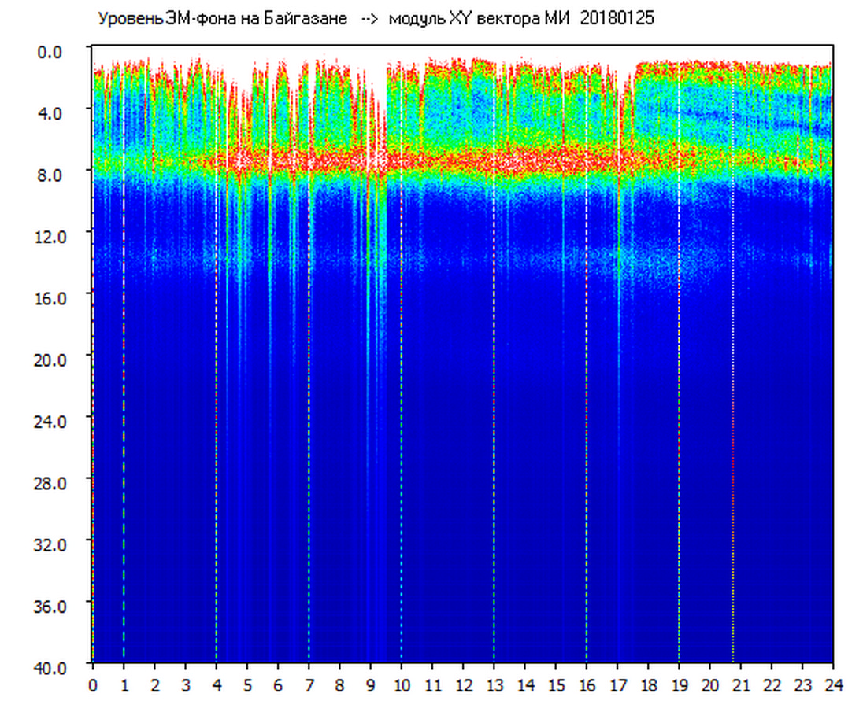
Task: Click the hour 24 label on horizontal axis
Action: (x=833, y=685)
